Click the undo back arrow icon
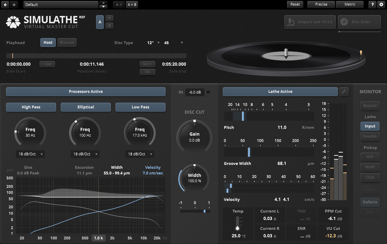 tap(5, 5)
